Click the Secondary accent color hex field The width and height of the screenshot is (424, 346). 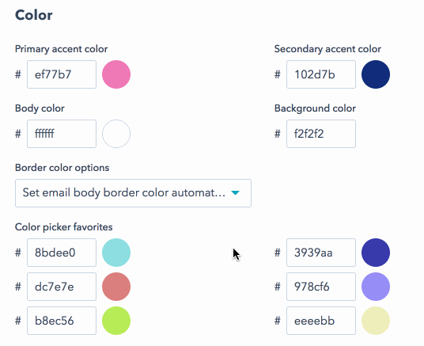coord(321,74)
